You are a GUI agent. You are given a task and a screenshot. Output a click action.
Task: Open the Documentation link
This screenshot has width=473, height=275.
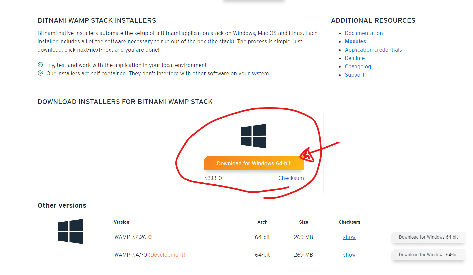[364, 33]
